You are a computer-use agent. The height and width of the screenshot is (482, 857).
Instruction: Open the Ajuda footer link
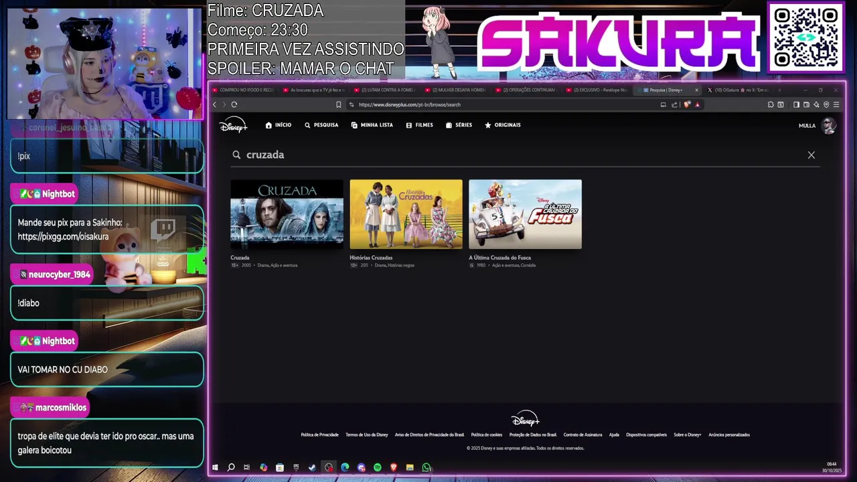coord(614,435)
